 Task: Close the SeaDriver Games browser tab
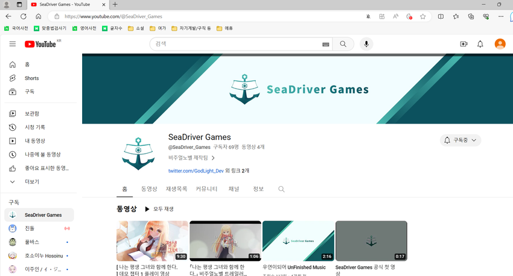[x=104, y=5]
